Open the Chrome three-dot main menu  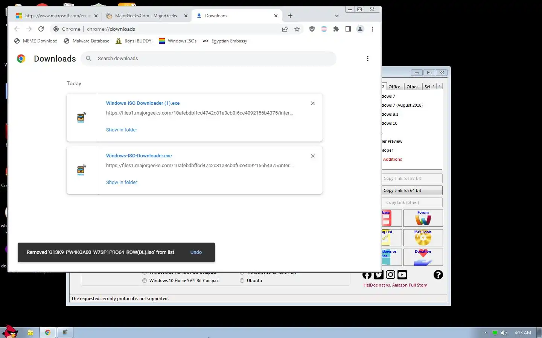pyautogui.click(x=372, y=29)
